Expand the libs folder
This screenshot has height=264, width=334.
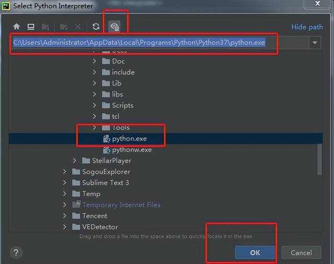point(94,94)
